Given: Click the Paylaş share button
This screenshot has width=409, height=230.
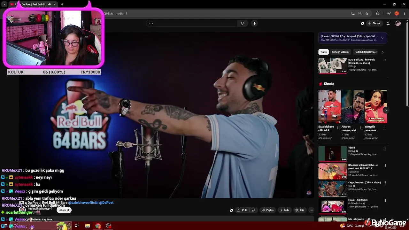Looking at the screenshot, I should [268, 210].
